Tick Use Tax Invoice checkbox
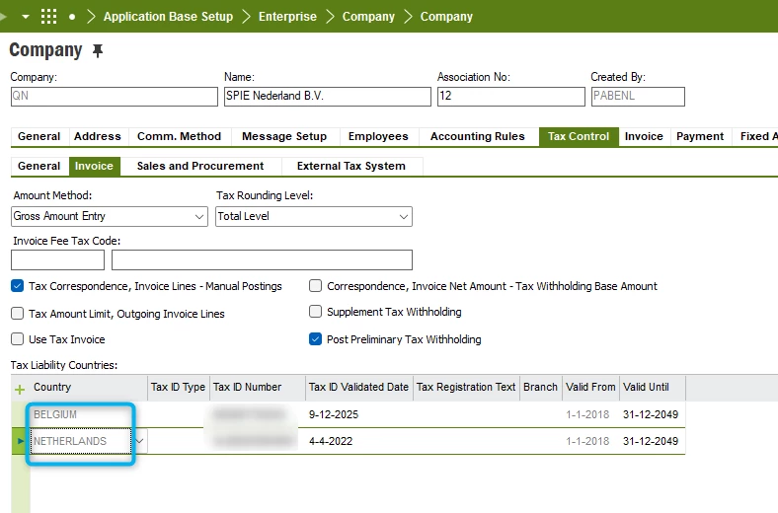This screenshot has width=778, height=513. click(x=18, y=339)
